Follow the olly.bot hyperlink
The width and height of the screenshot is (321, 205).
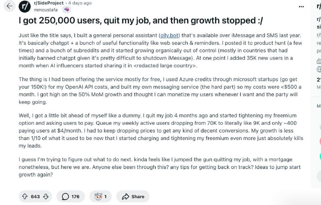click(169, 35)
